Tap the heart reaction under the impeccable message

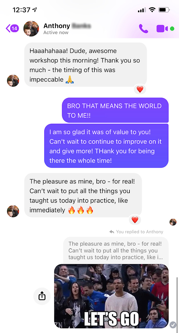[140, 89]
